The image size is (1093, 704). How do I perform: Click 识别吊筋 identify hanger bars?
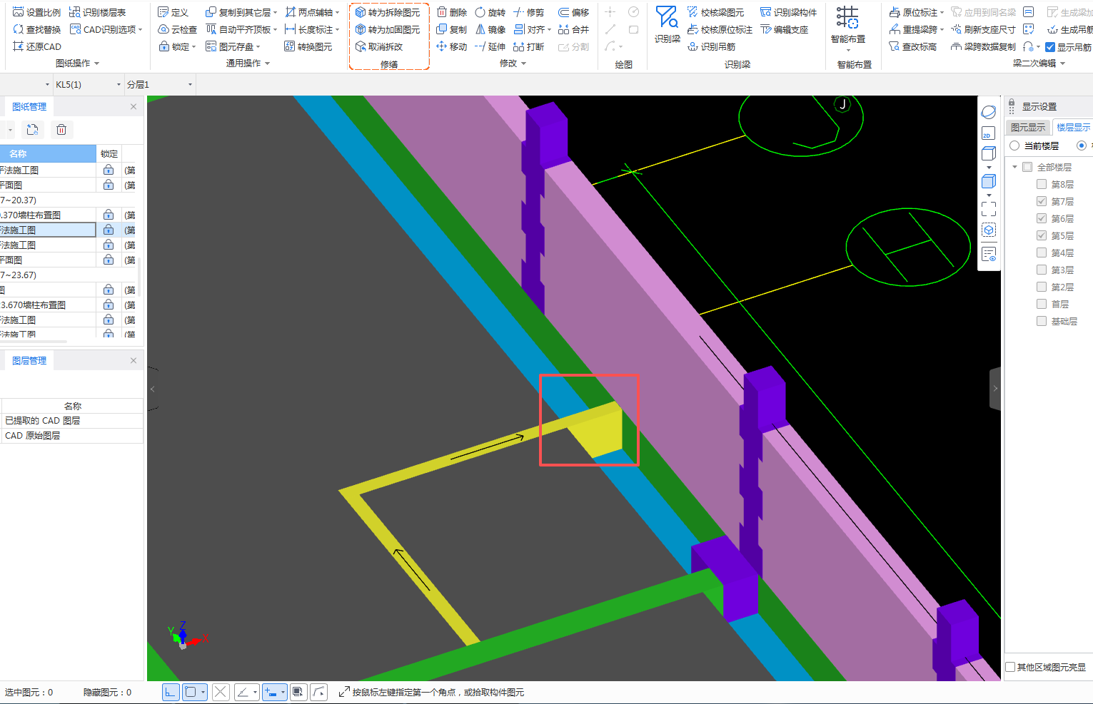712,46
